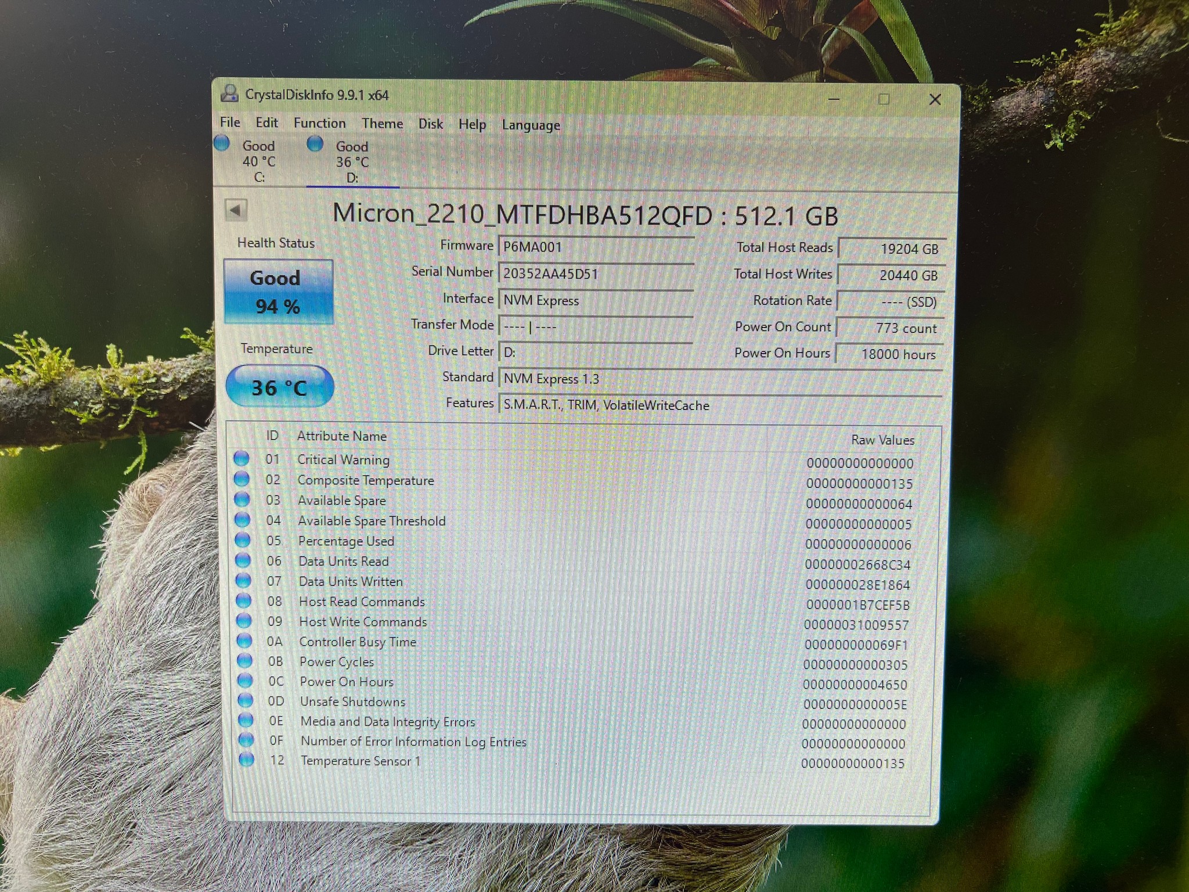Click the Good 94 % health status button
Image resolution: width=1189 pixels, height=892 pixels.
pyautogui.click(x=278, y=292)
